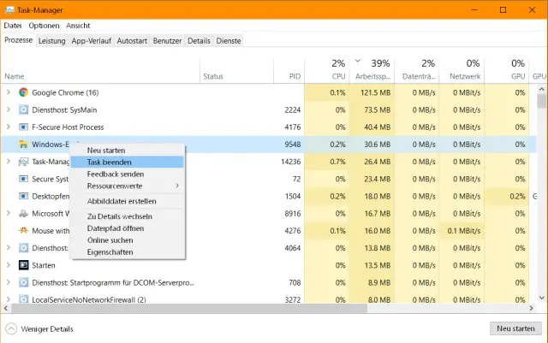The width and height of the screenshot is (548, 343).
Task: Collapse view with Weniger Details arrow
Action: (x=11, y=328)
